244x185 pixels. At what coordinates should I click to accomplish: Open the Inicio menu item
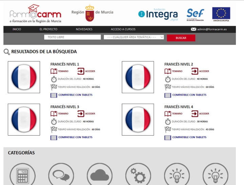coord(17,29)
